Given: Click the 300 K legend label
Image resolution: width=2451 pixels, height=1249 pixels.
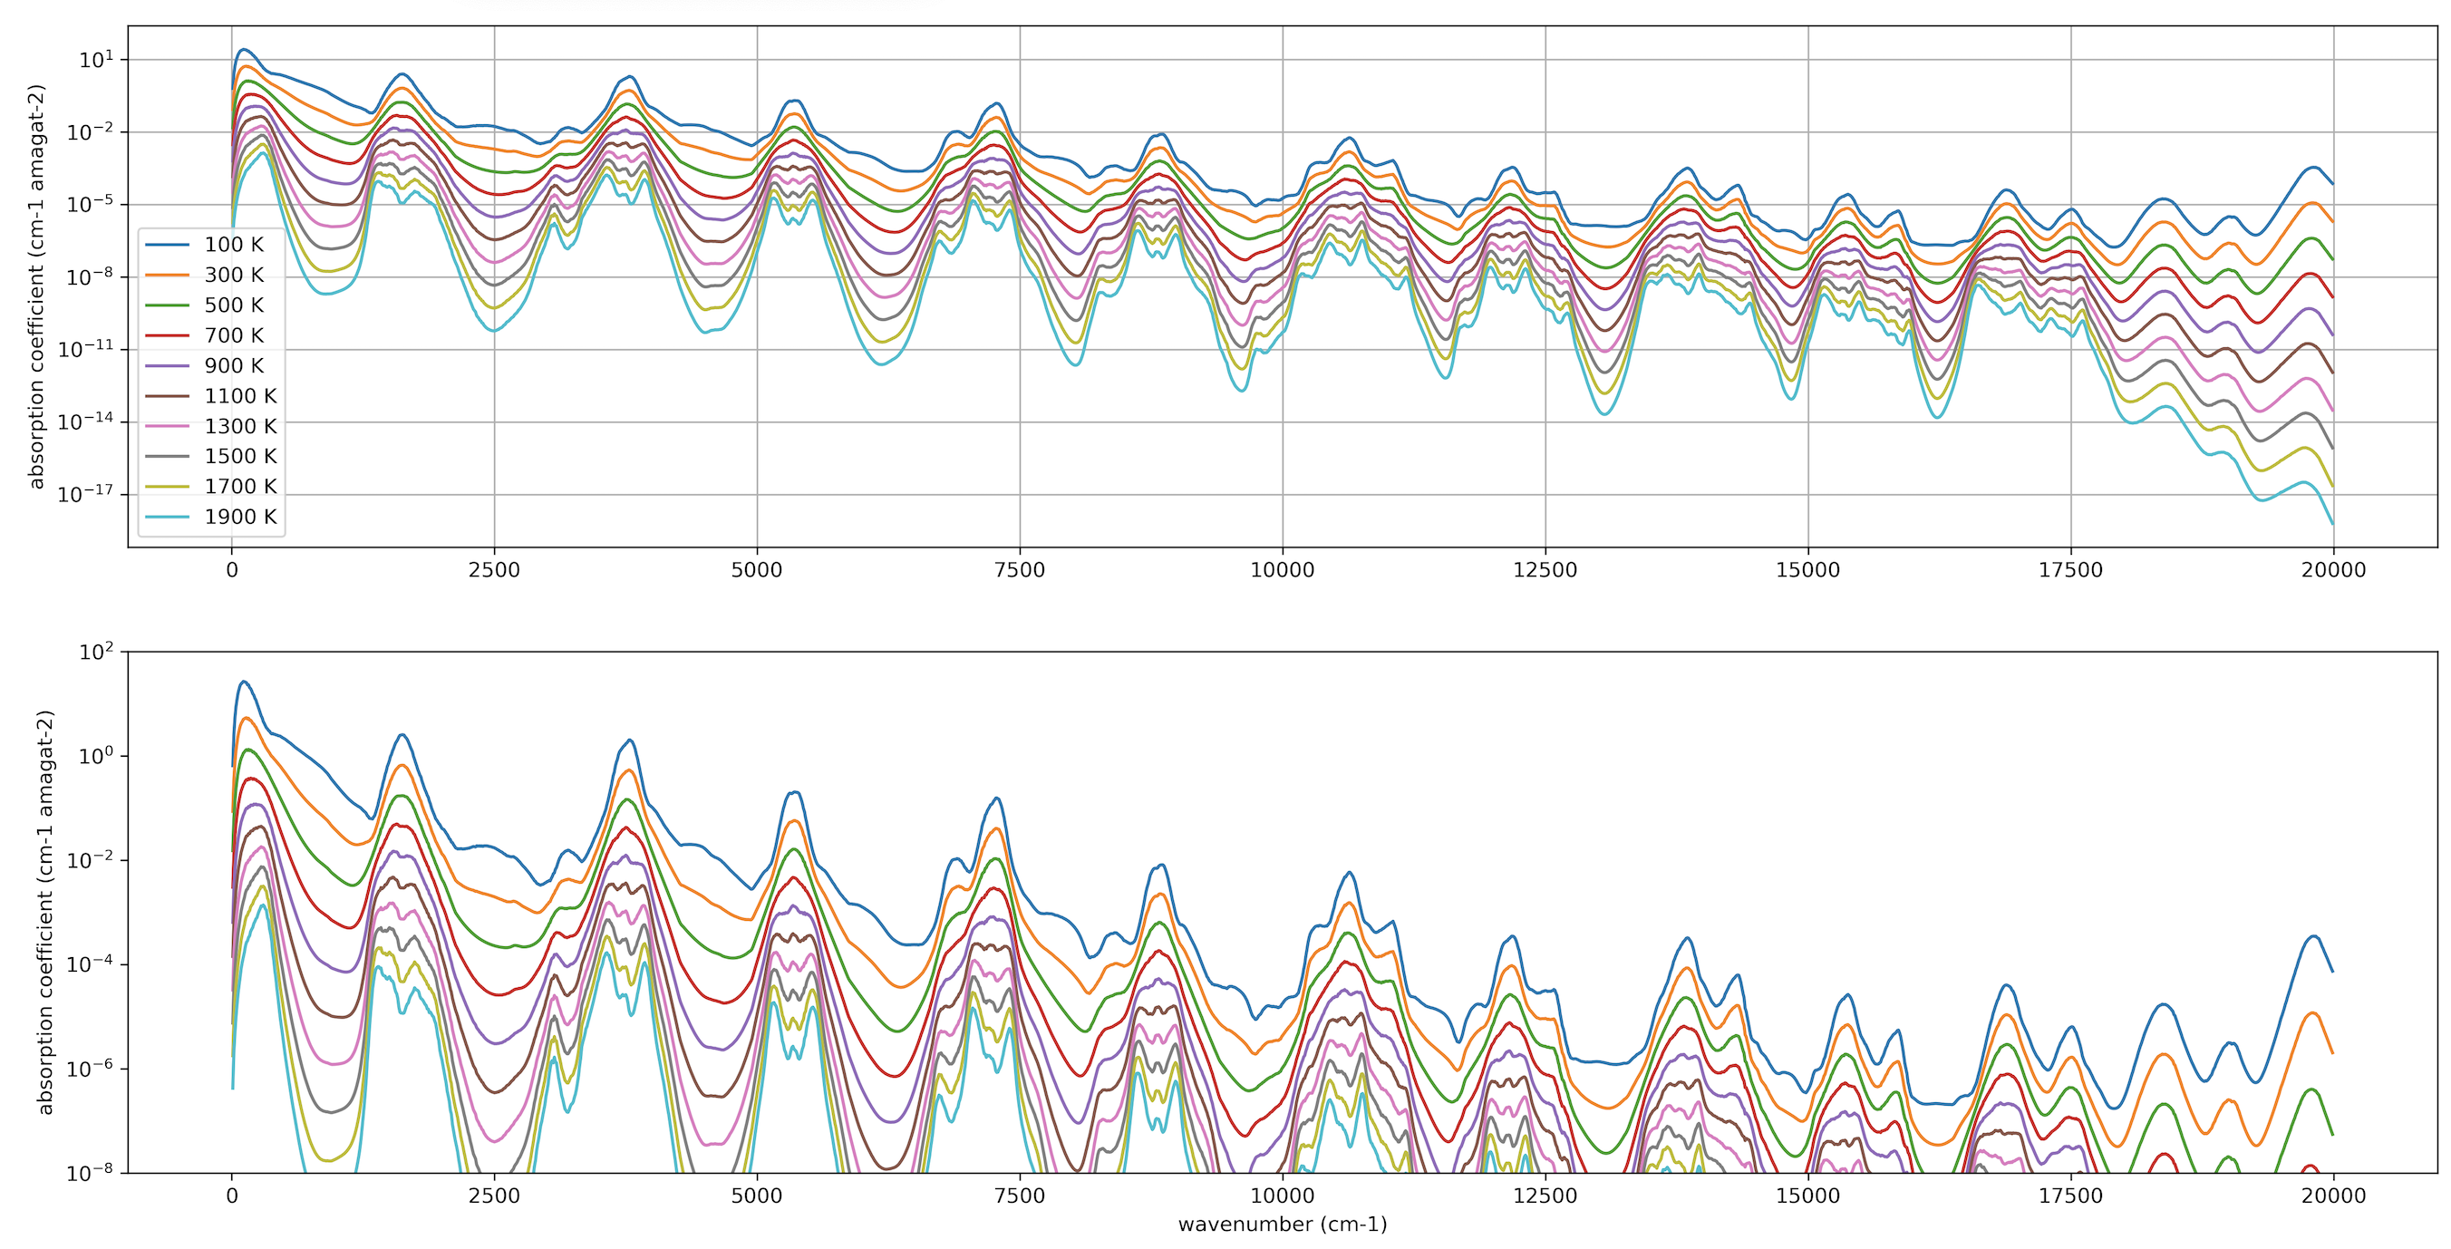Looking at the screenshot, I should tap(234, 275).
